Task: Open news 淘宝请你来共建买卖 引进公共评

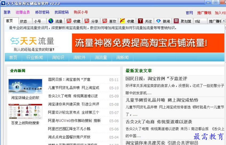Action: click(x=74, y=104)
